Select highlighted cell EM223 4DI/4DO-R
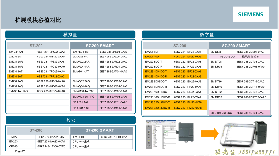Screen dimensions: 279x156 coord(157,76)
